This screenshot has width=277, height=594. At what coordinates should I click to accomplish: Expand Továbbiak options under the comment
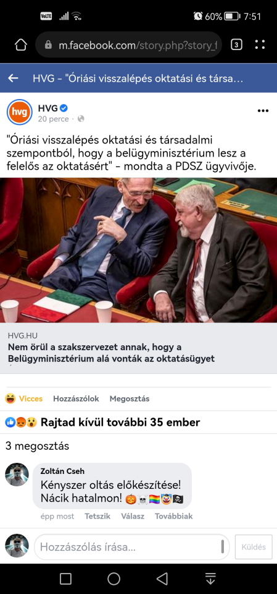pos(174,516)
